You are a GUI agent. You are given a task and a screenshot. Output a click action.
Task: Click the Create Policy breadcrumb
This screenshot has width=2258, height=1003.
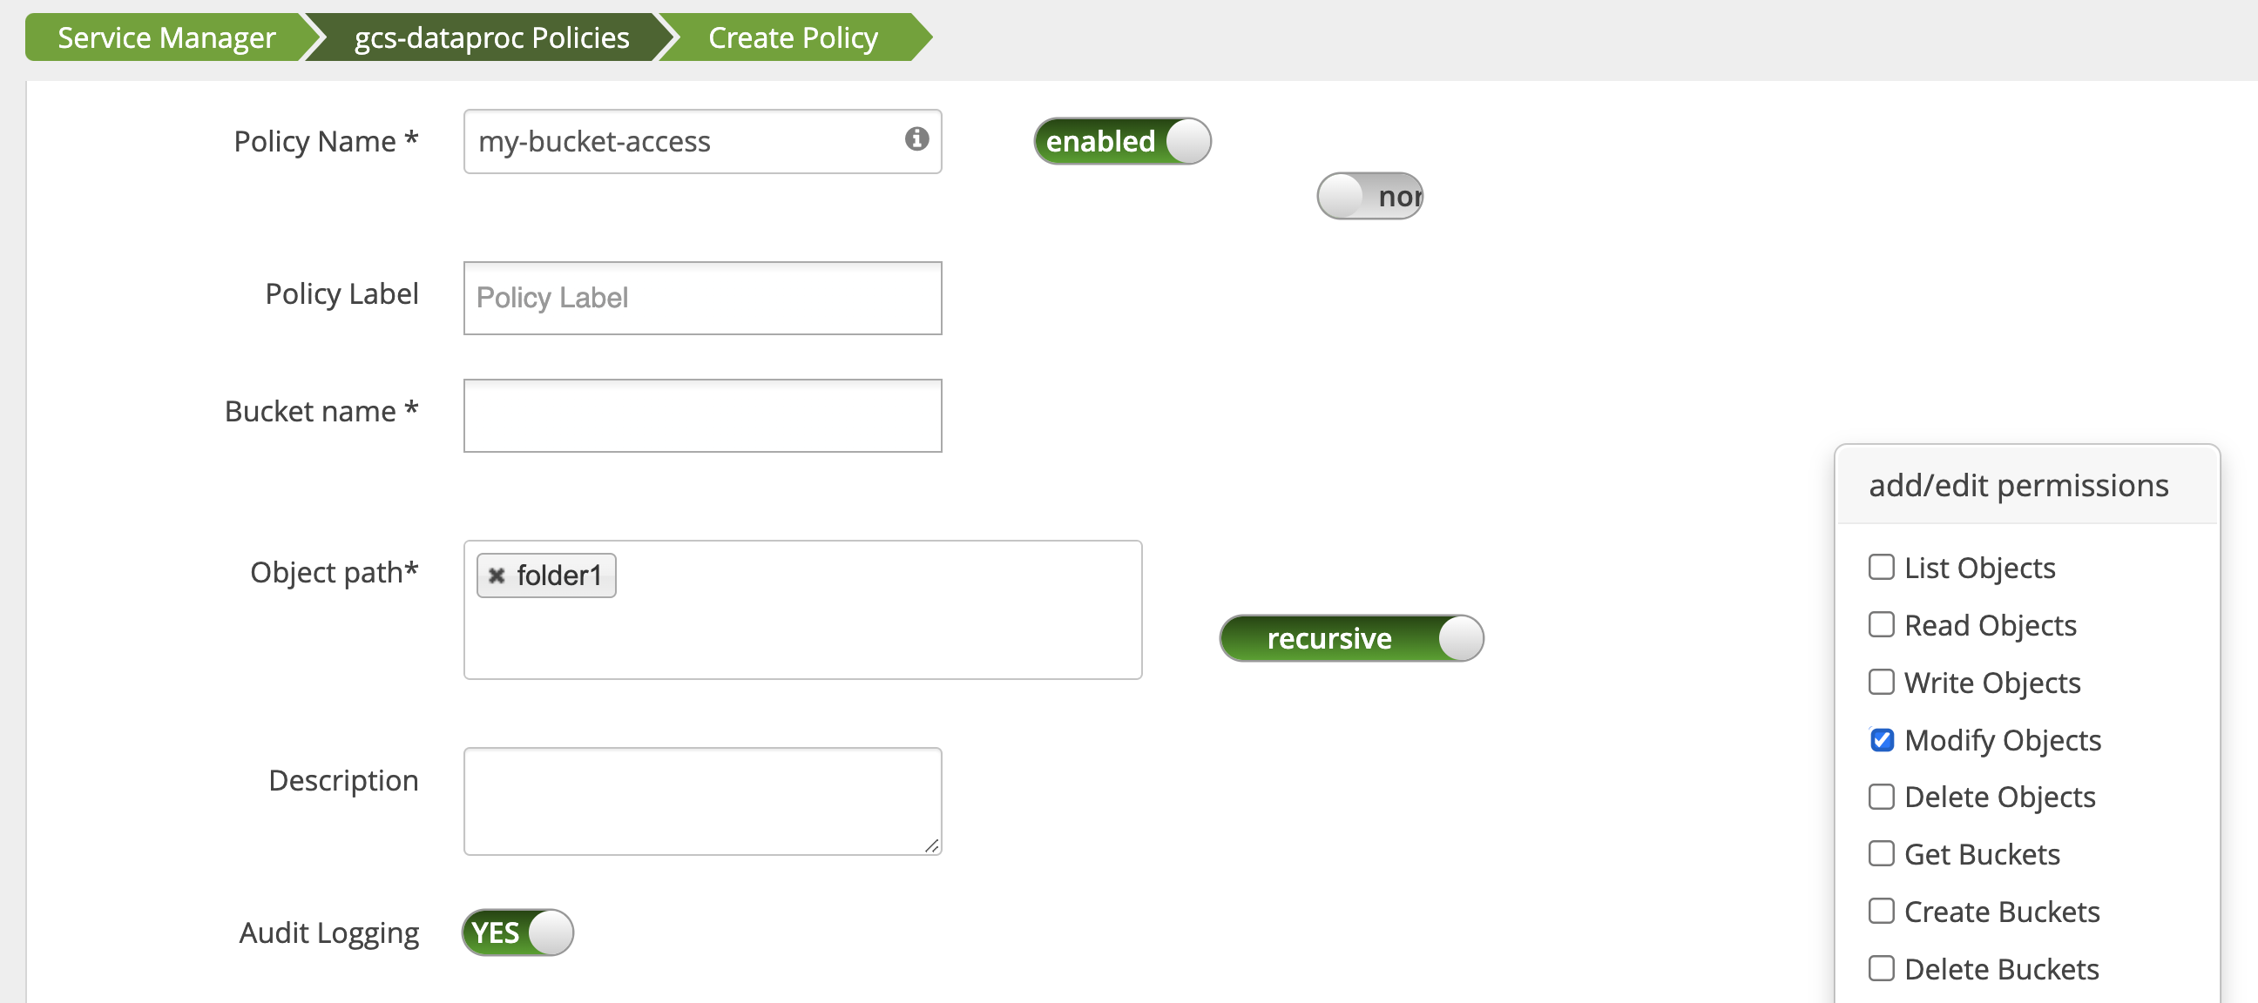click(793, 37)
